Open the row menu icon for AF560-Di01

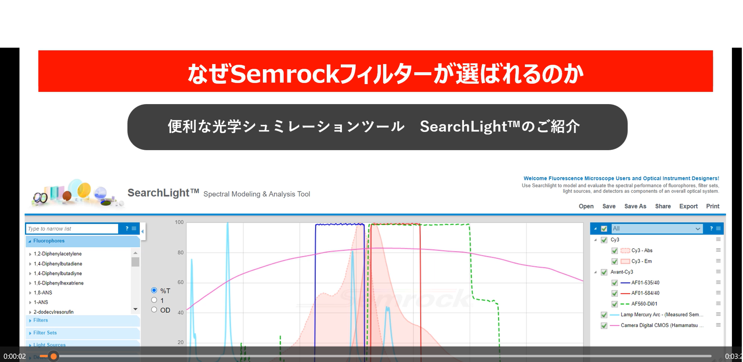[x=718, y=304]
